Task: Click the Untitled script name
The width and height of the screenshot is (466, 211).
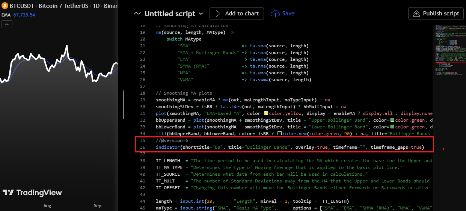Action: (170, 14)
